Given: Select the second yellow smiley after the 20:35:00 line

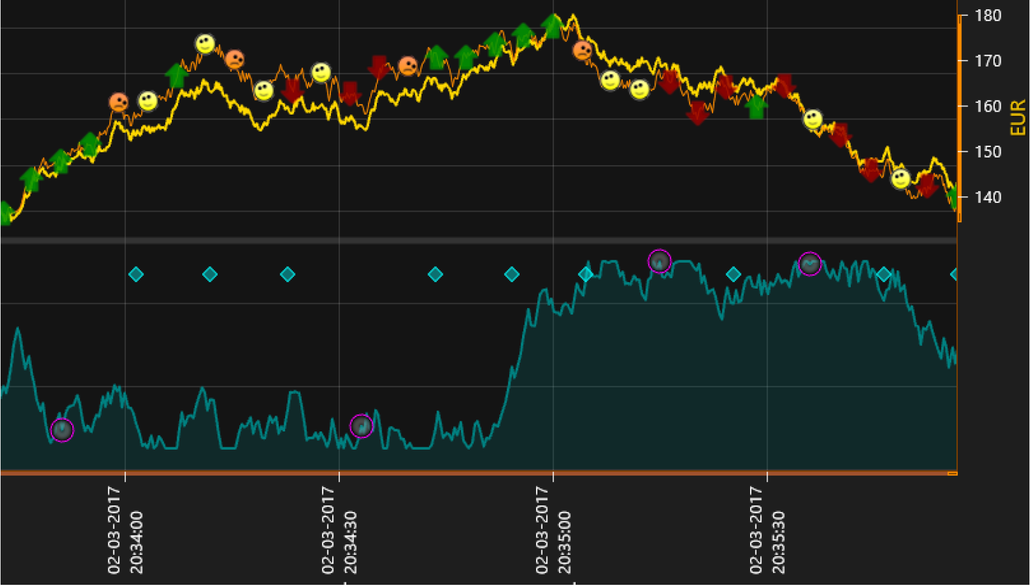Looking at the screenshot, I should pos(640,89).
